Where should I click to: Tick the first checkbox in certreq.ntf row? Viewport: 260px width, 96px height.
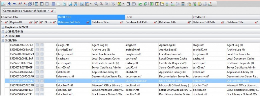tap(37, 63)
